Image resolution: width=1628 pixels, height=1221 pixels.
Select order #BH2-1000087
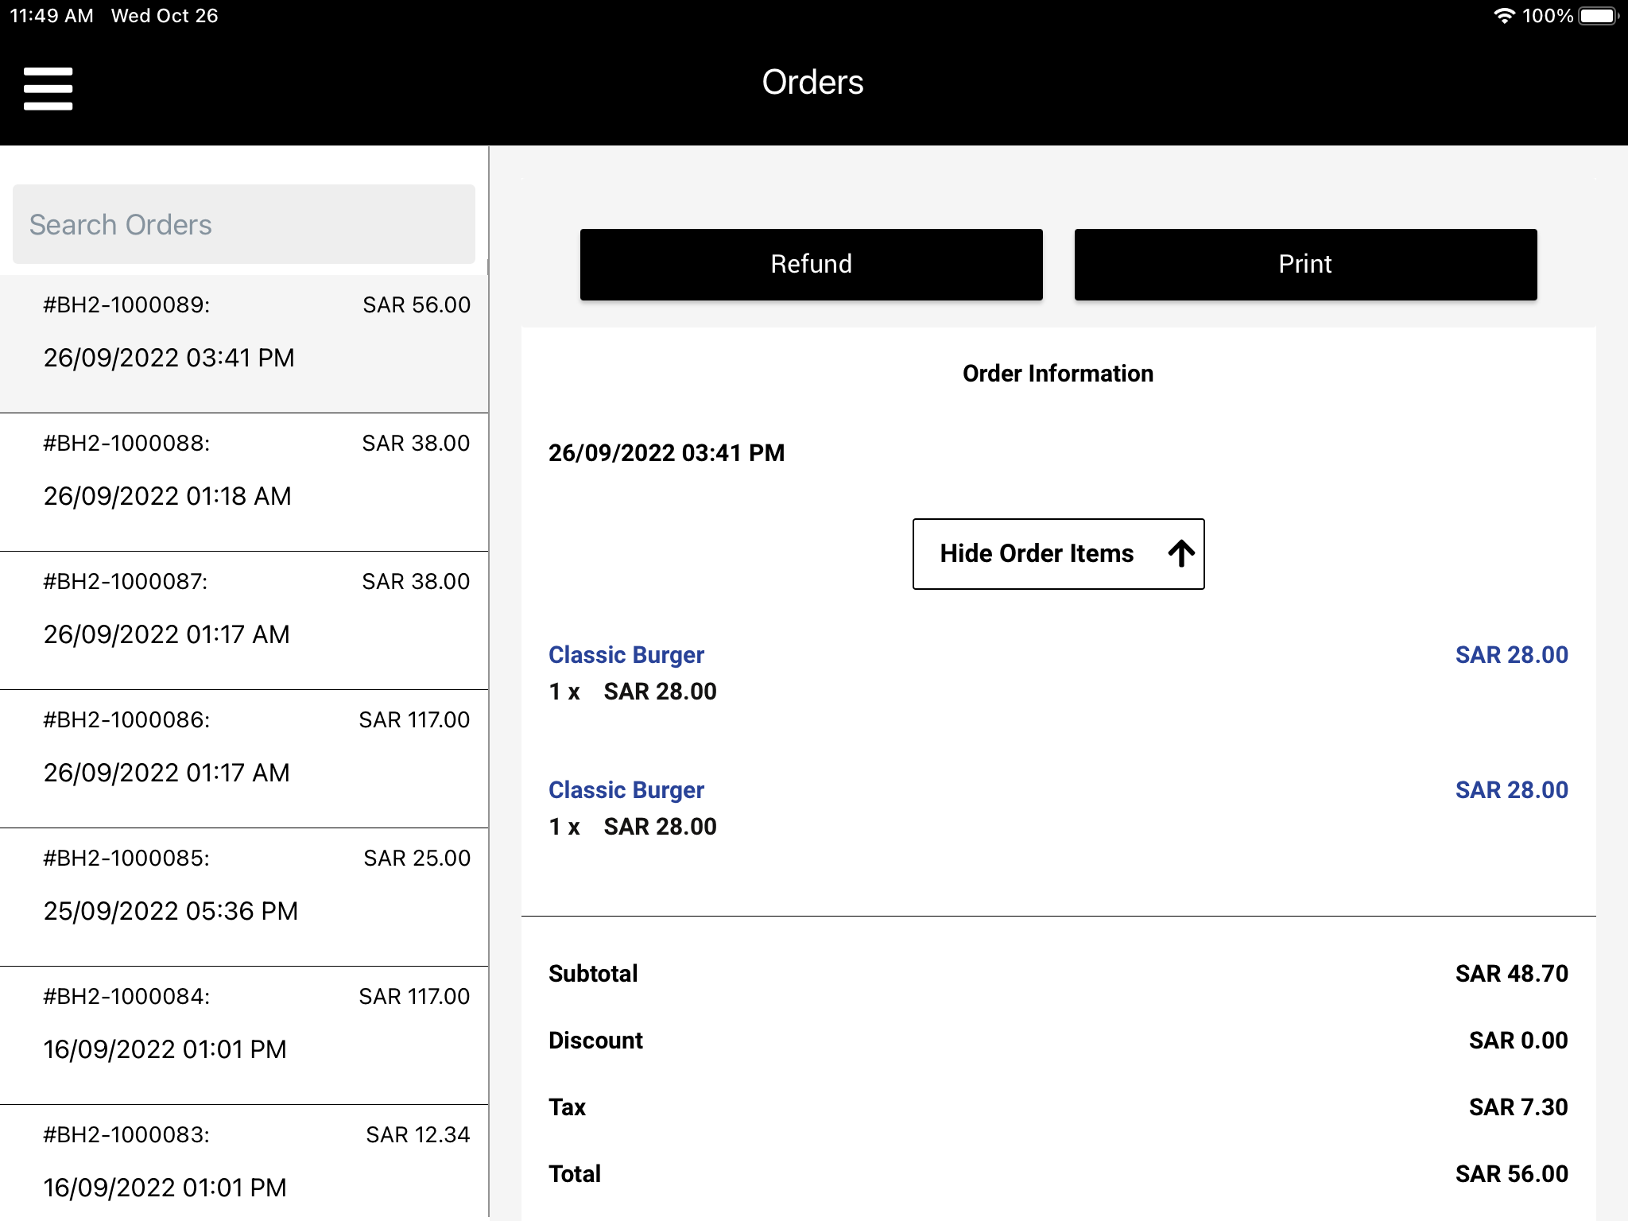point(244,620)
